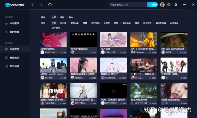The image size is (197, 118).
Task: Click the Vainglory uploader avatar
Action: pos(133,52)
